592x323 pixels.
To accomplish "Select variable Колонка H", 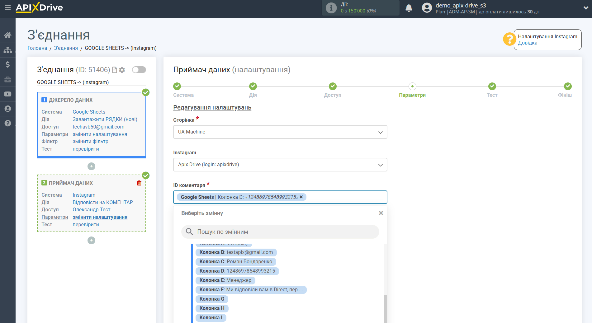I will click(212, 308).
